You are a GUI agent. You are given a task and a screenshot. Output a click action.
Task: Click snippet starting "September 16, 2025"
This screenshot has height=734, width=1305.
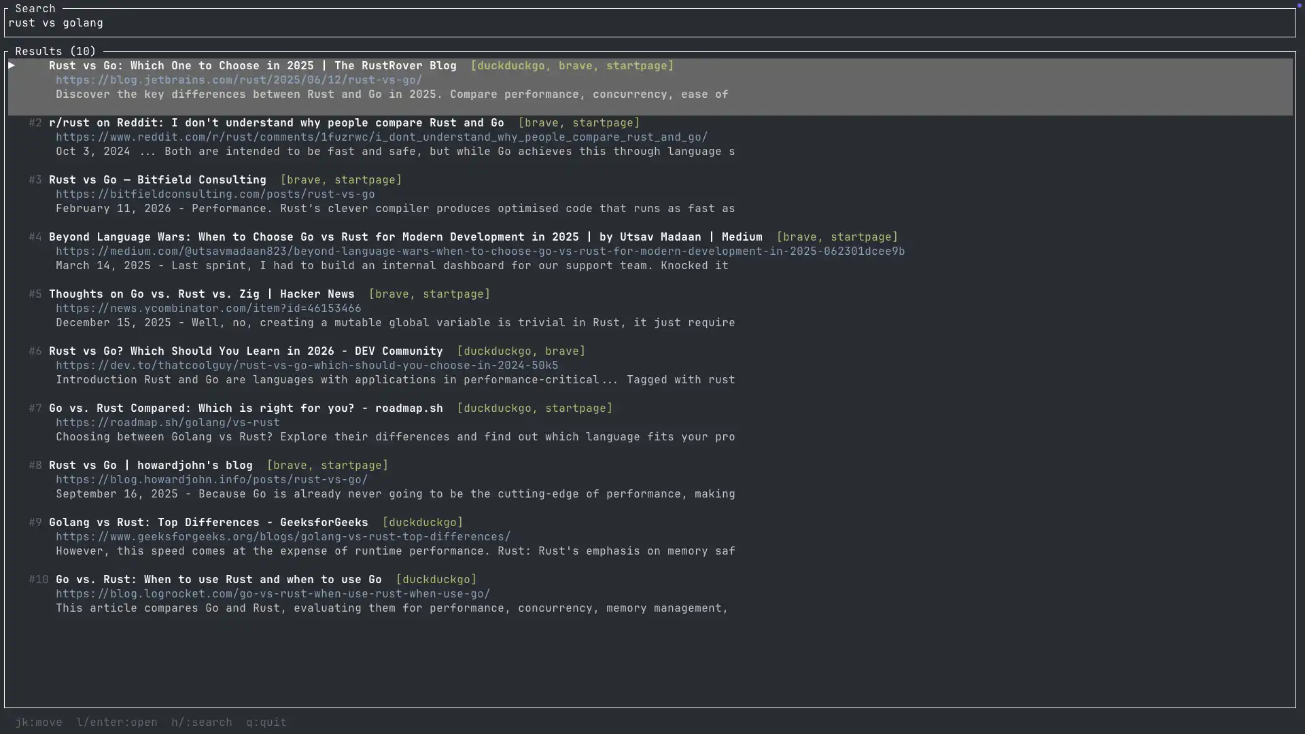(x=396, y=494)
